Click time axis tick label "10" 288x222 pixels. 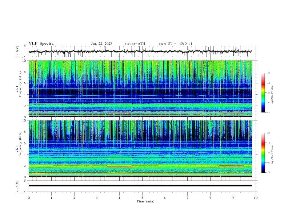pyautogui.click(x=256, y=198)
